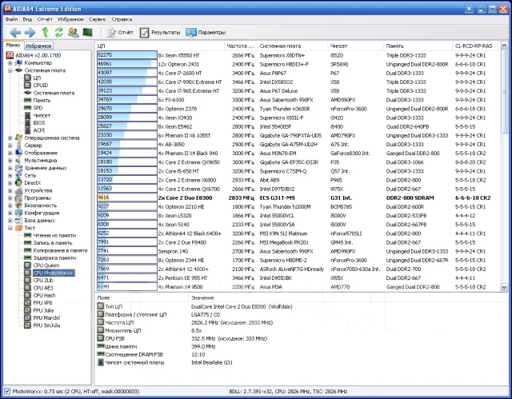Switch to the Меню sidebar tab

[x=13, y=46]
